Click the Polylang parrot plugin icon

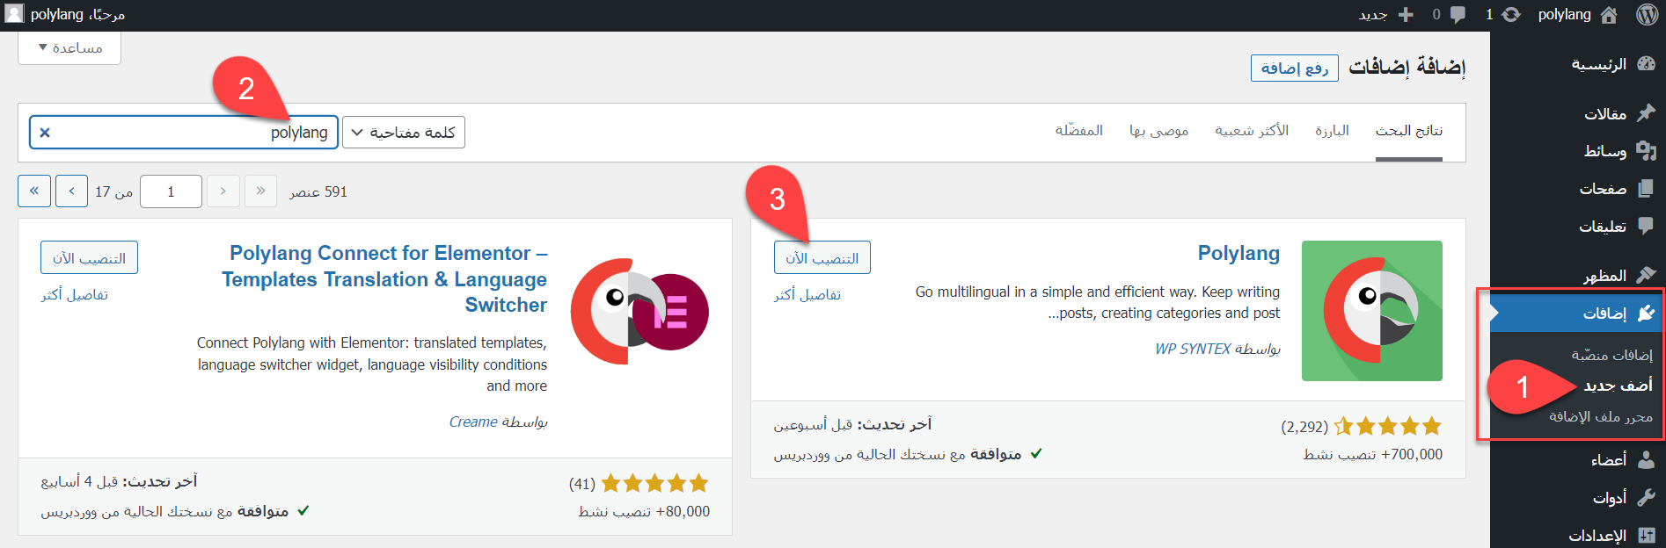click(x=1372, y=311)
